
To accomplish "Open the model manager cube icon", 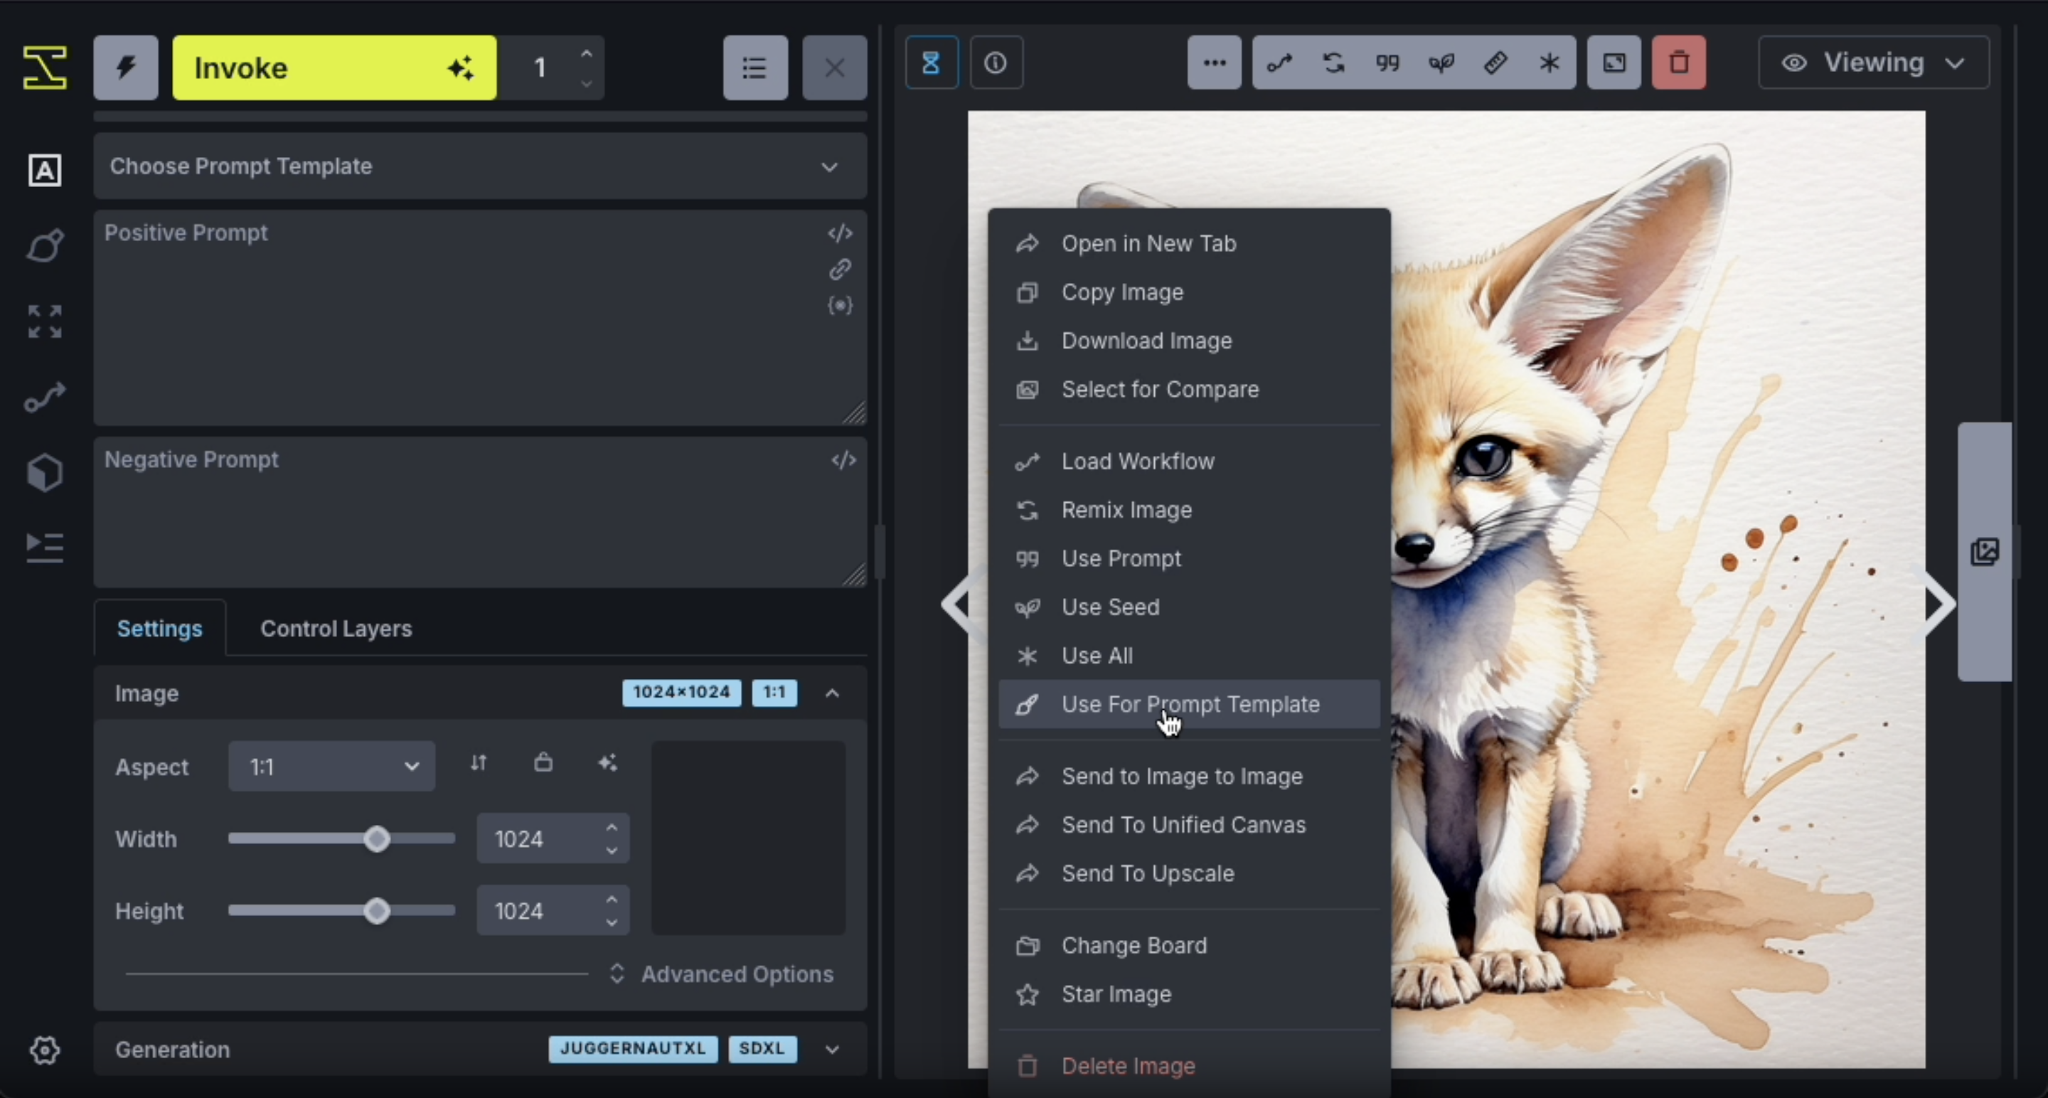I will click(x=45, y=472).
